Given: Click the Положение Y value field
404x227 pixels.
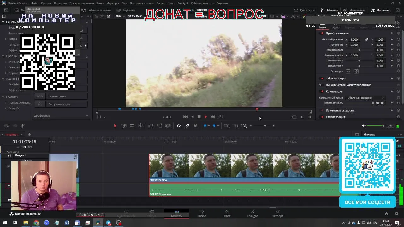Looking at the screenshot, I should [x=380, y=45].
